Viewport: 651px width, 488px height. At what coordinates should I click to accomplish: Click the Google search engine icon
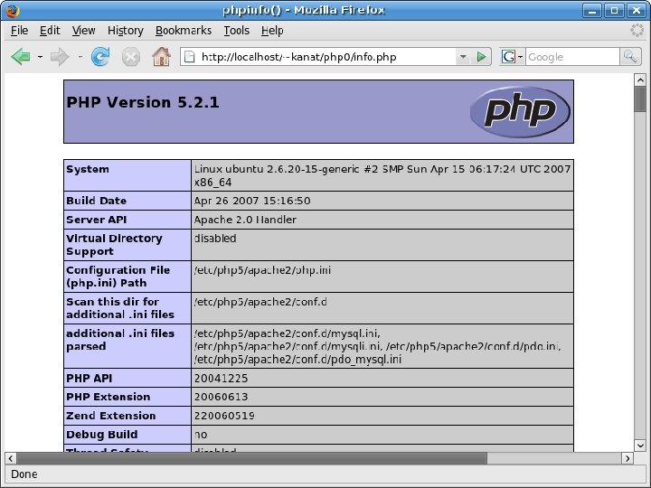pyautogui.click(x=508, y=56)
